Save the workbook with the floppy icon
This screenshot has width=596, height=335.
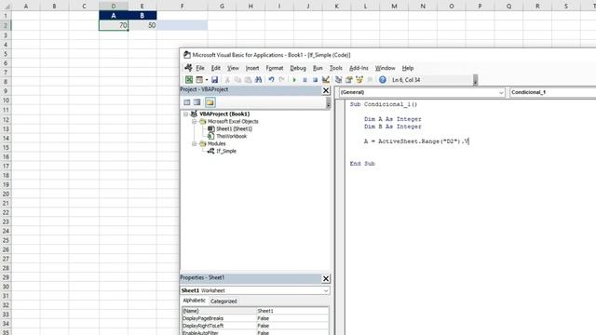pos(215,80)
